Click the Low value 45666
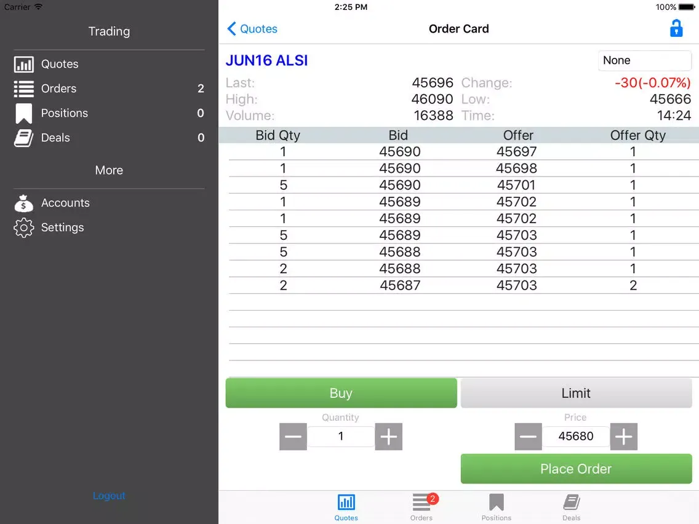699x524 pixels. click(x=670, y=100)
